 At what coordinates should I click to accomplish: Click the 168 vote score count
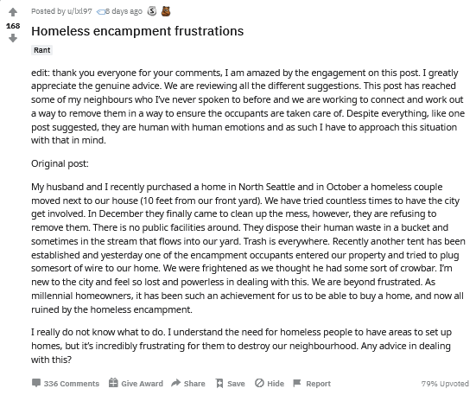click(13, 26)
